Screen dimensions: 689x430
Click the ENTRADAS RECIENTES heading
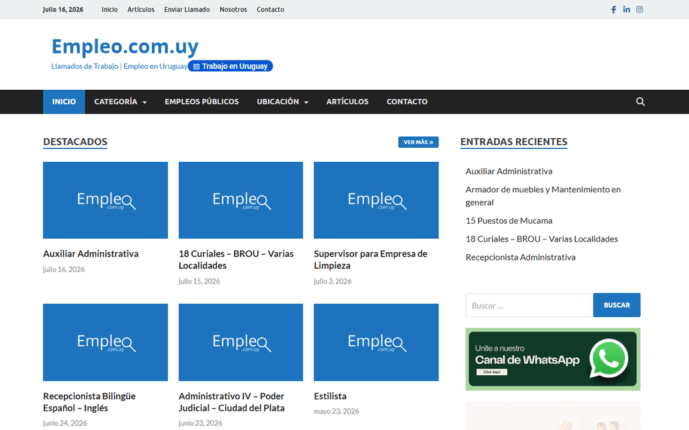(x=514, y=141)
